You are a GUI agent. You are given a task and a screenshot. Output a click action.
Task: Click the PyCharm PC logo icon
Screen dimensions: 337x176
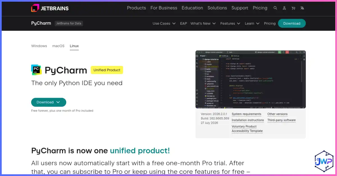tap(37, 70)
